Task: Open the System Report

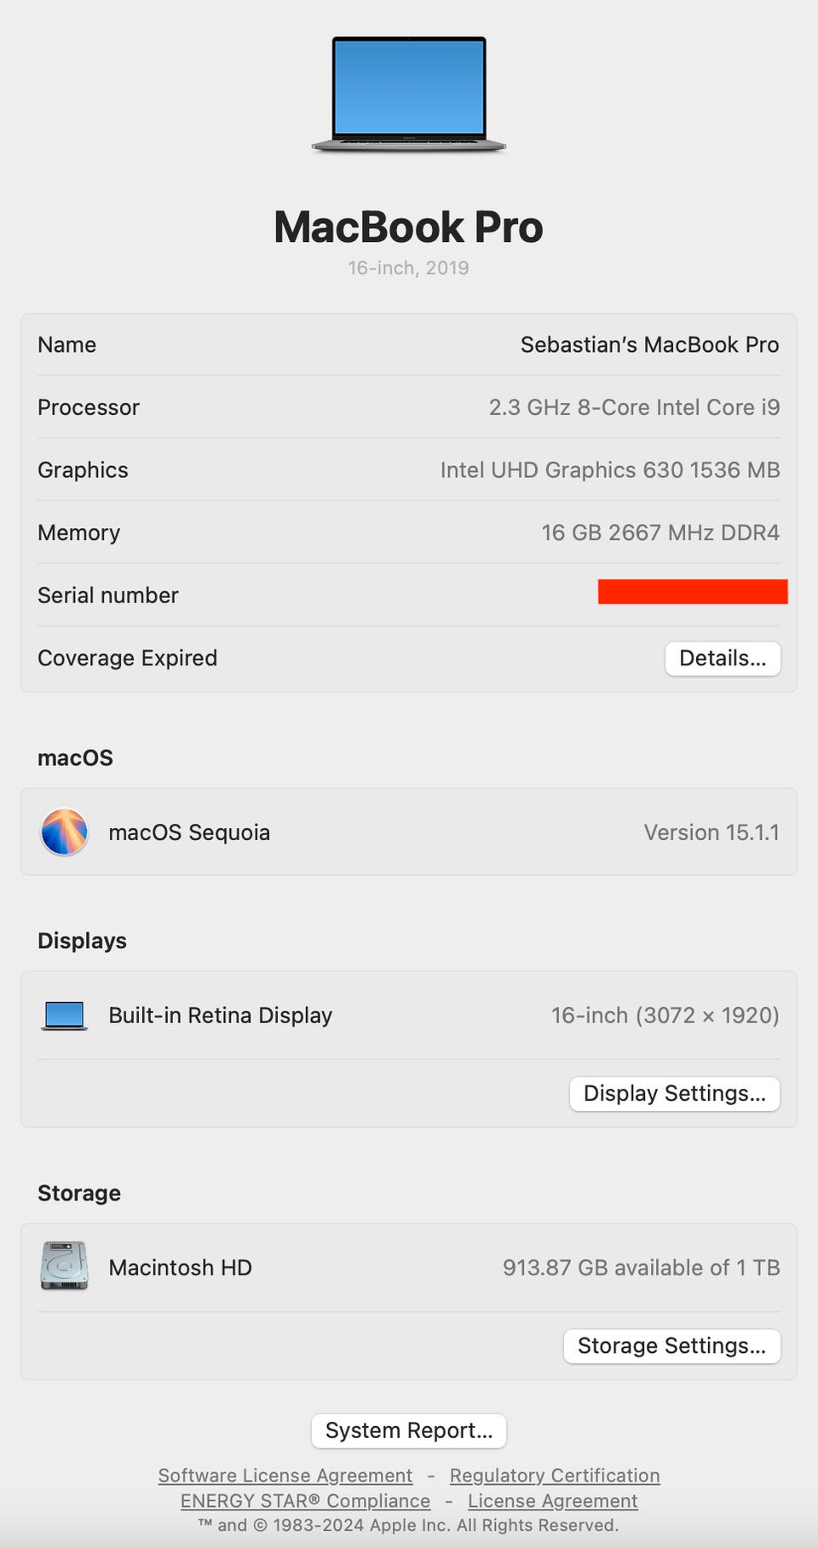Action: [x=409, y=1430]
